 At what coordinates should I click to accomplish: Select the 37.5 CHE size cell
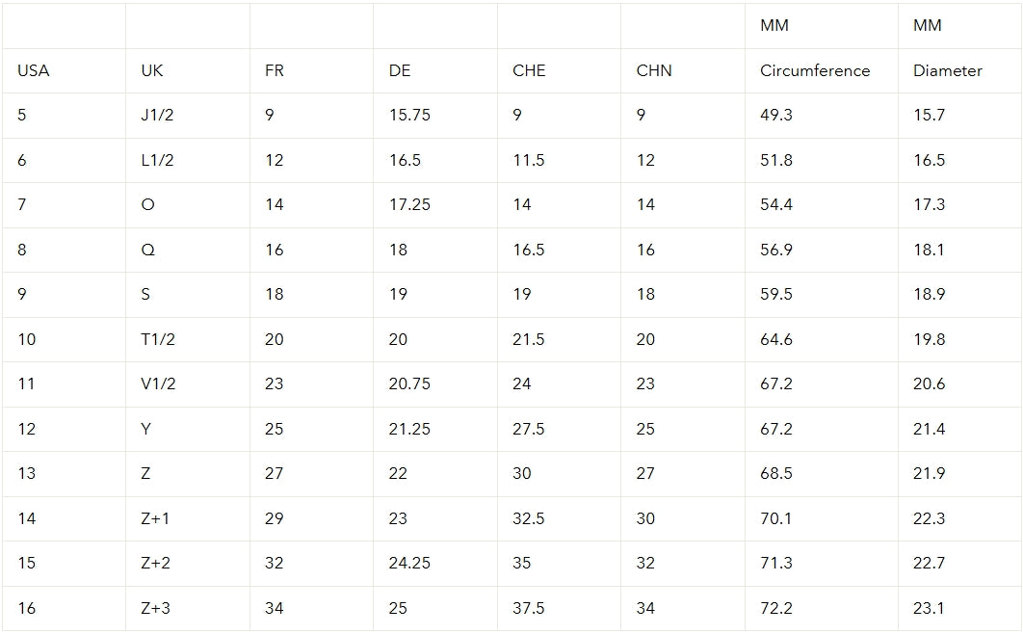[x=529, y=608]
